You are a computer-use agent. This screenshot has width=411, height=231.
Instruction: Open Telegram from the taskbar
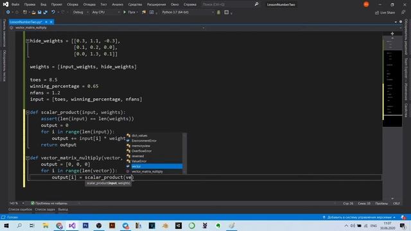coord(125,225)
